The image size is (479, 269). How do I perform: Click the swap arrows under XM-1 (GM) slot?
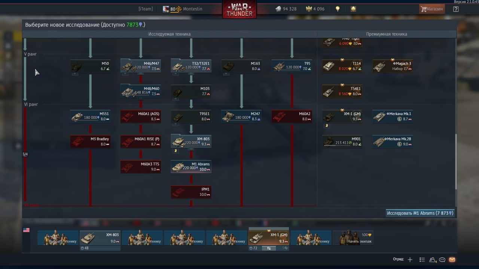(x=269, y=248)
